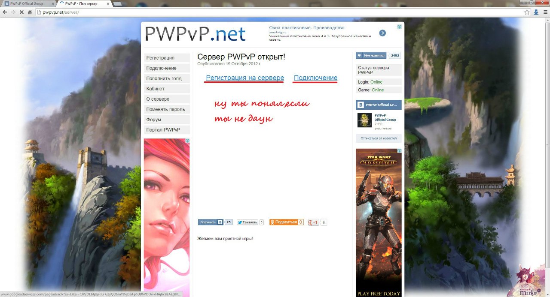Viewport: 550px width, 297px height.
Task: Share on Odnoklassniki with 'Поделиться'
Action: tap(284, 222)
